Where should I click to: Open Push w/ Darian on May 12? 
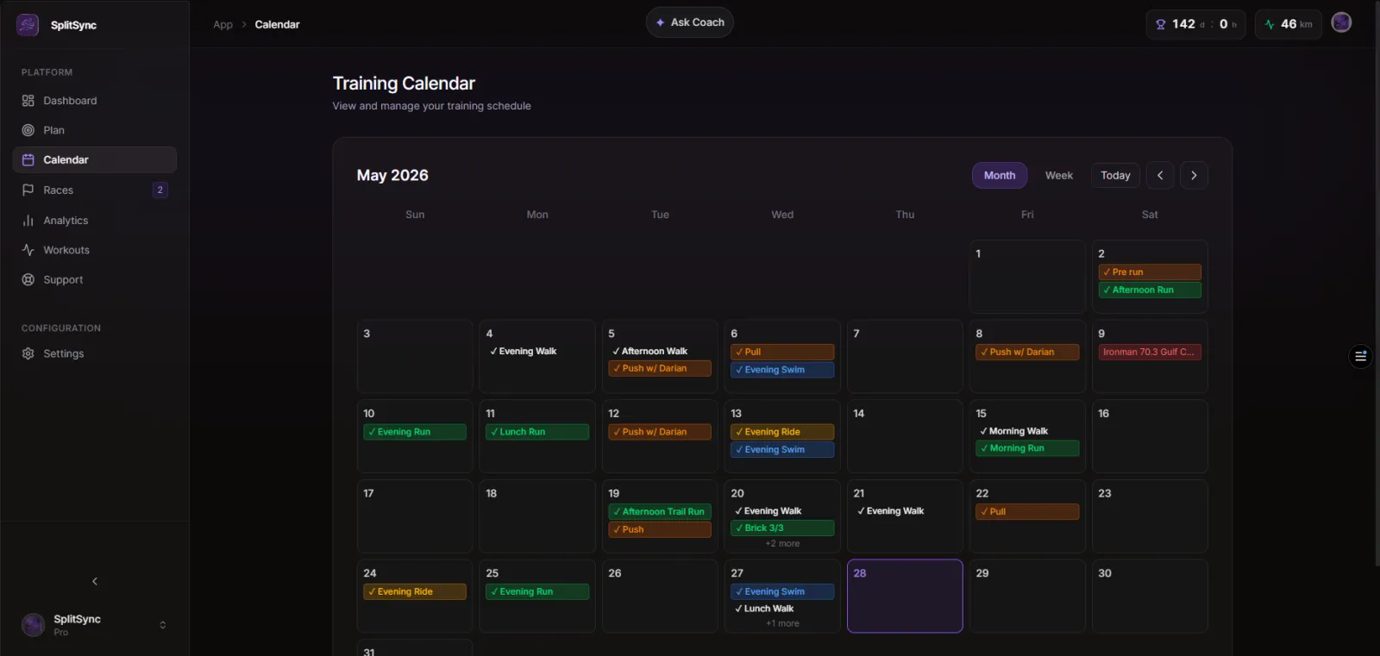(x=660, y=432)
